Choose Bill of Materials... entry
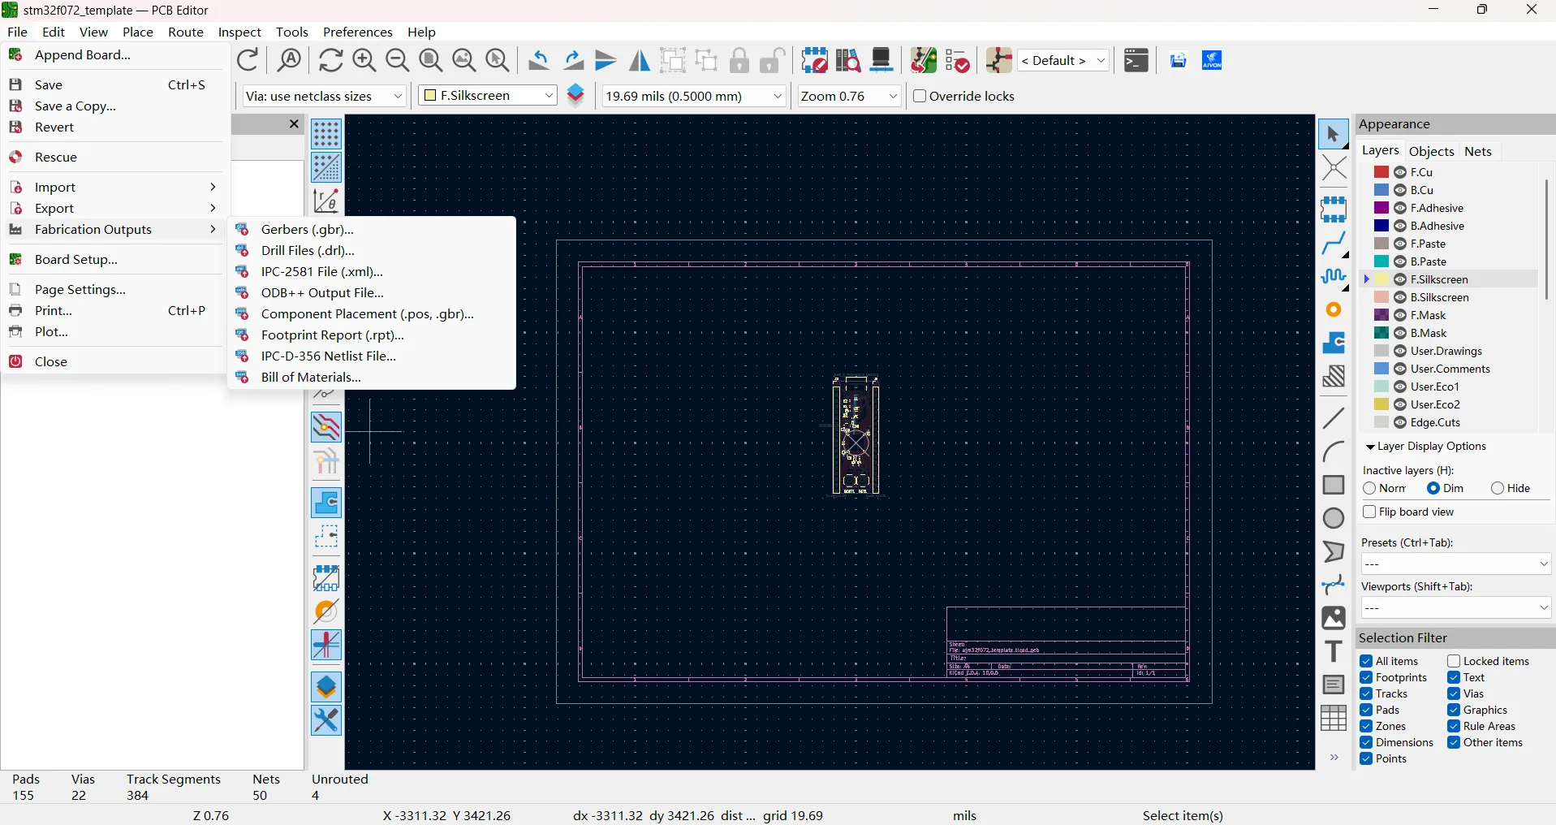The height and width of the screenshot is (825, 1556). pos(372,377)
